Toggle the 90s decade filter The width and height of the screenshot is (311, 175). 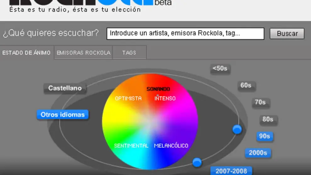click(265, 136)
